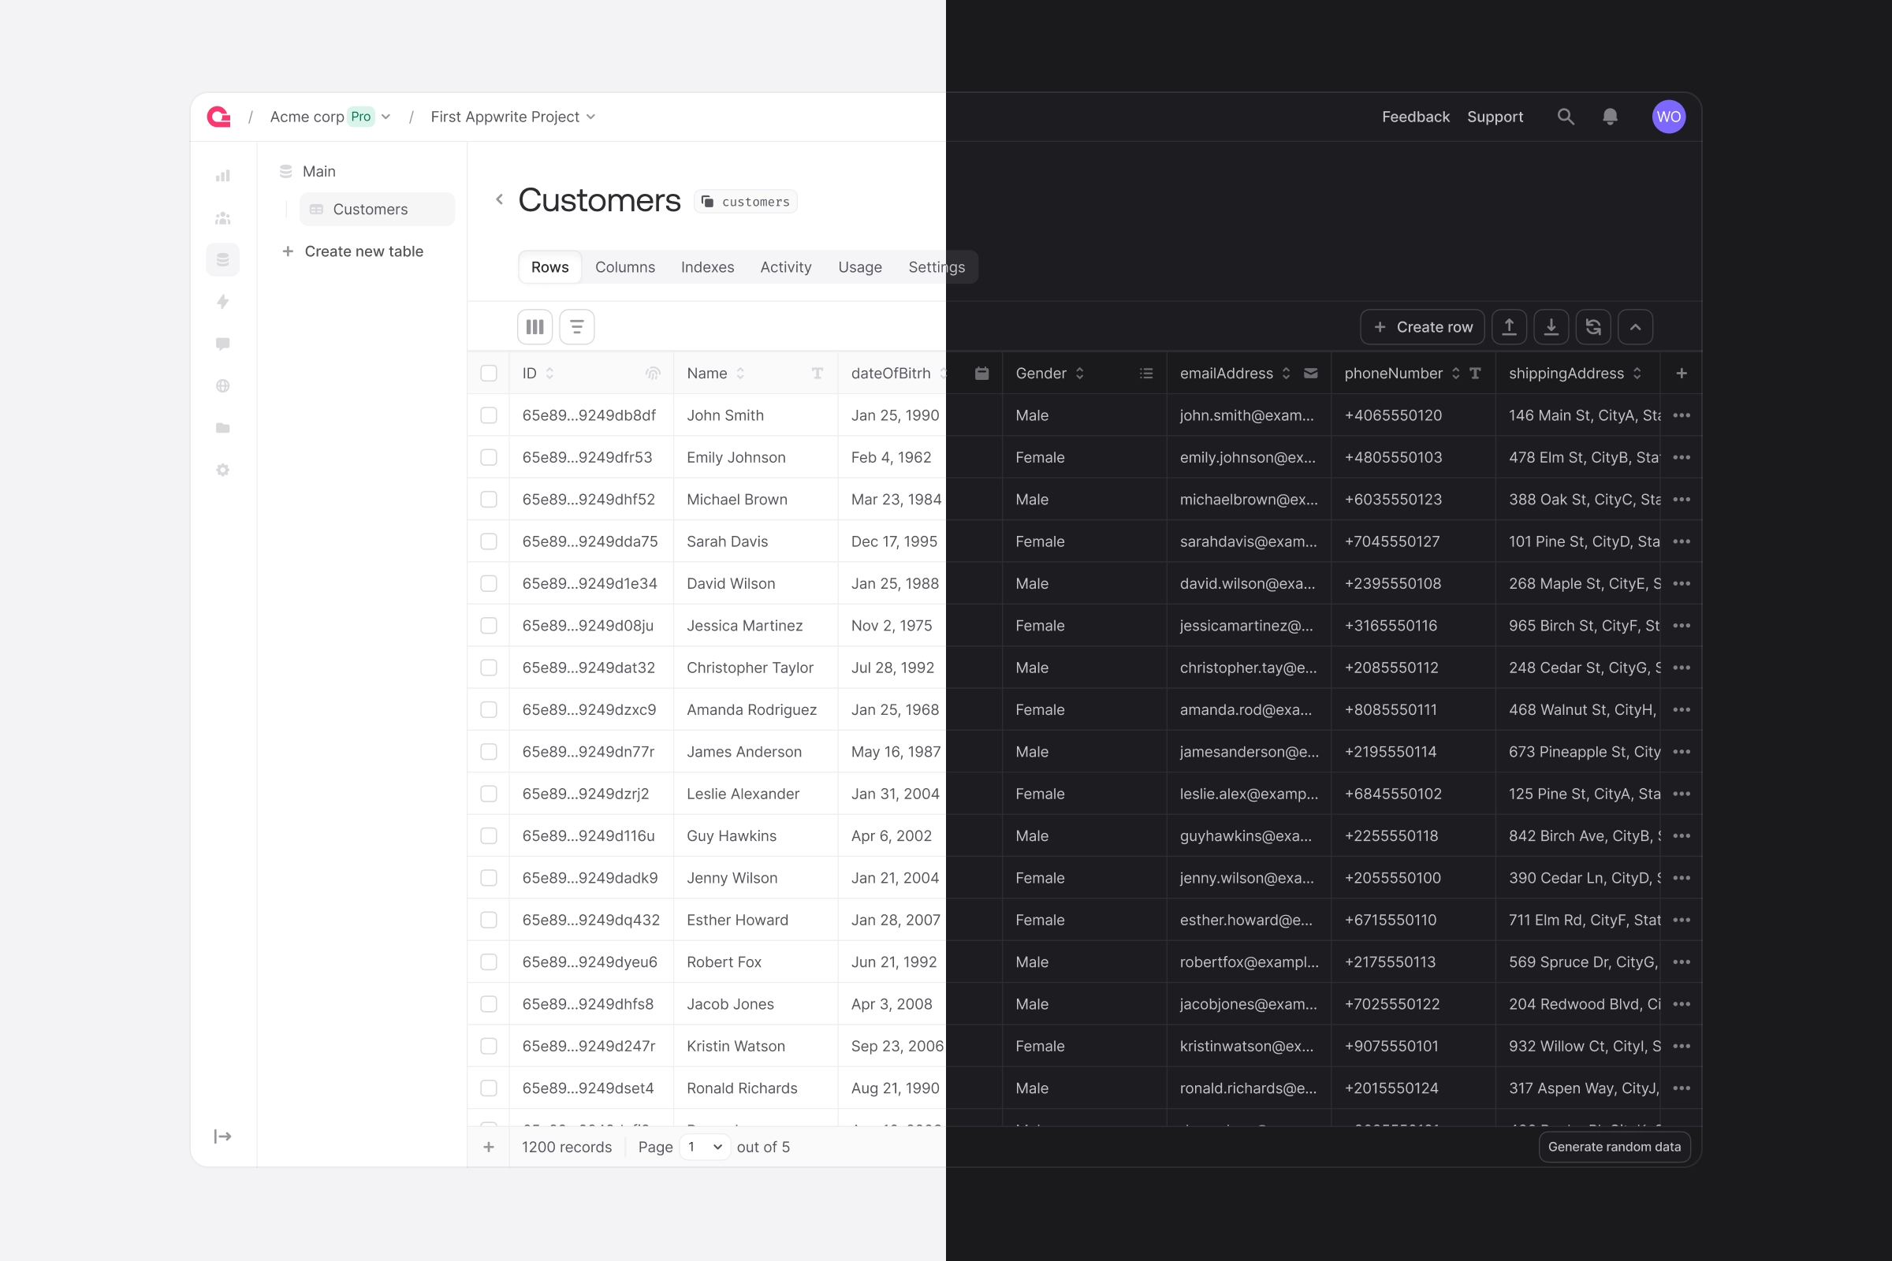
Task: Open Messaging via the chat bubble icon
Action: pyautogui.click(x=223, y=344)
